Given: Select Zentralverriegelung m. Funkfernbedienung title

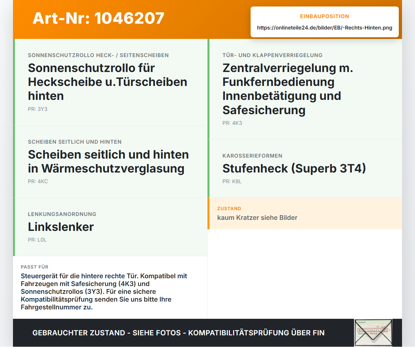Looking at the screenshot, I should pyautogui.click(x=288, y=89).
